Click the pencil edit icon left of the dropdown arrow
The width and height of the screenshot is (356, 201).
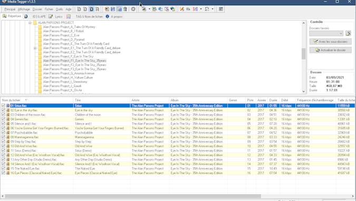pyautogui.click(x=144, y=9)
